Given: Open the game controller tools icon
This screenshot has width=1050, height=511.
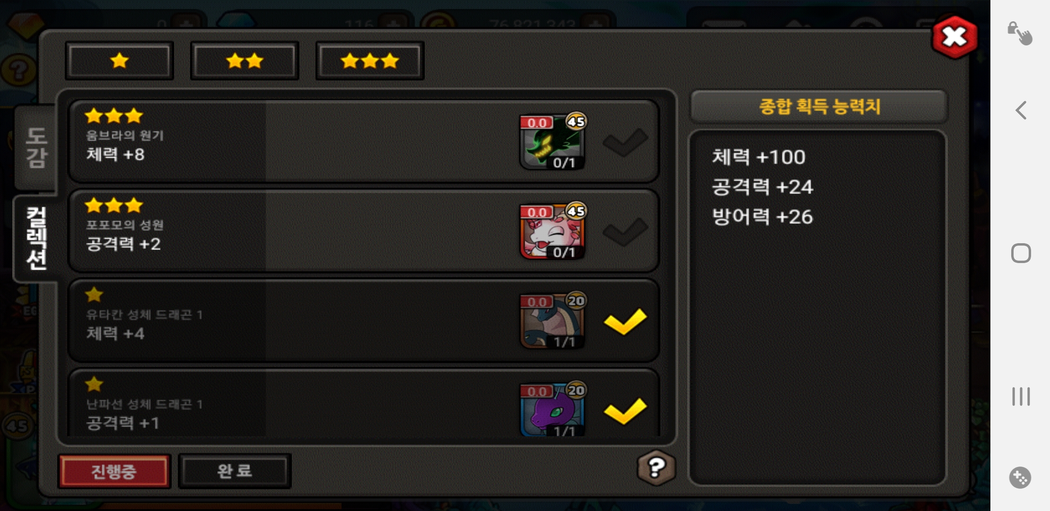Looking at the screenshot, I should (x=1020, y=477).
